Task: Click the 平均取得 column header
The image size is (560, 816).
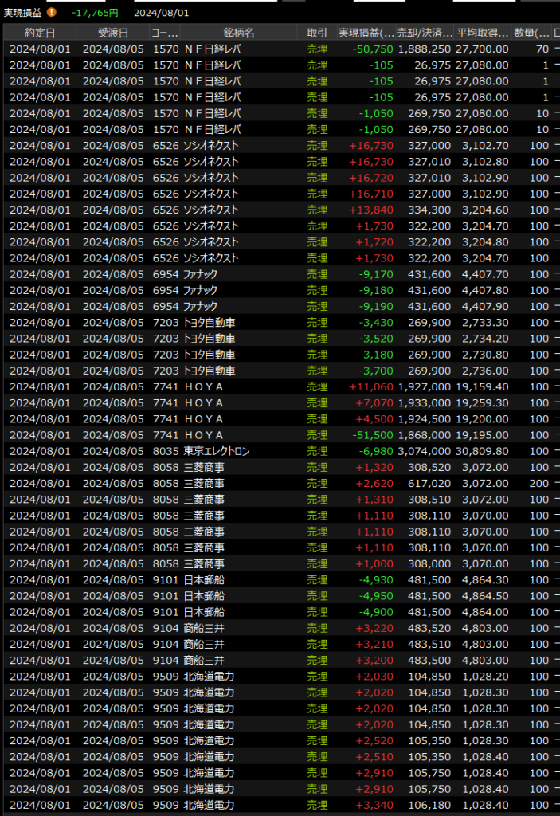Action: [x=483, y=33]
